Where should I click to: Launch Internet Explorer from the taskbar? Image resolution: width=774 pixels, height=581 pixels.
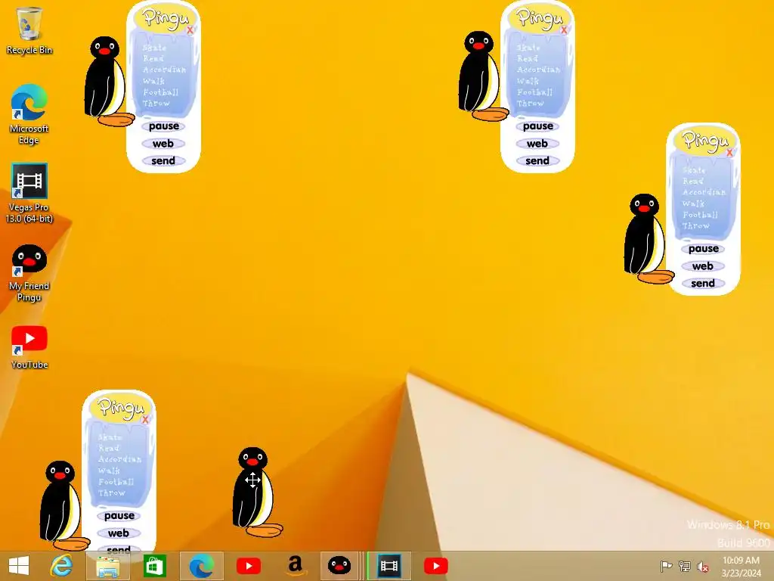62,566
